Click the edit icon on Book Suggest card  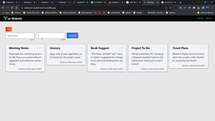coord(119,48)
